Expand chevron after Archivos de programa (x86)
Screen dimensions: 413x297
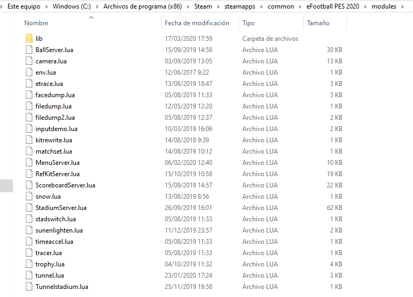(x=188, y=6)
